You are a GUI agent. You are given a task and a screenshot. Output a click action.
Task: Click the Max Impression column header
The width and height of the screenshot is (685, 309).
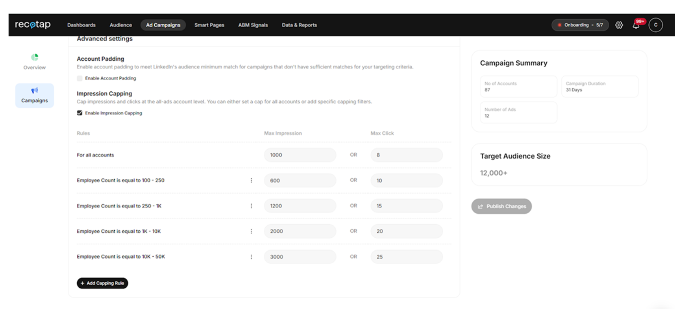click(x=283, y=133)
